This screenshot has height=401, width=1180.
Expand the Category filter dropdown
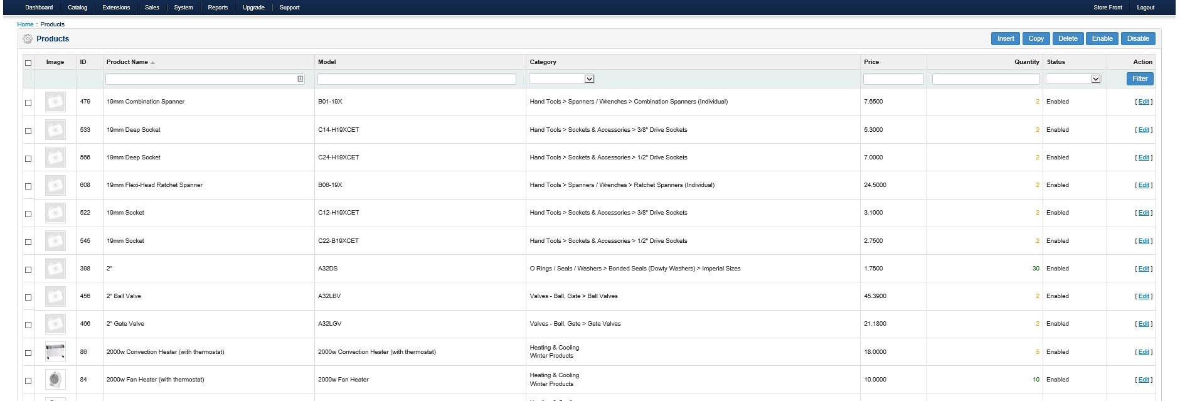pyautogui.click(x=589, y=79)
